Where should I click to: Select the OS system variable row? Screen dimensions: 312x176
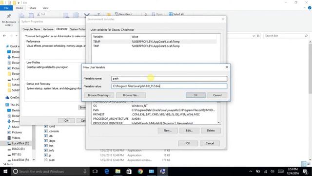tap(154, 106)
